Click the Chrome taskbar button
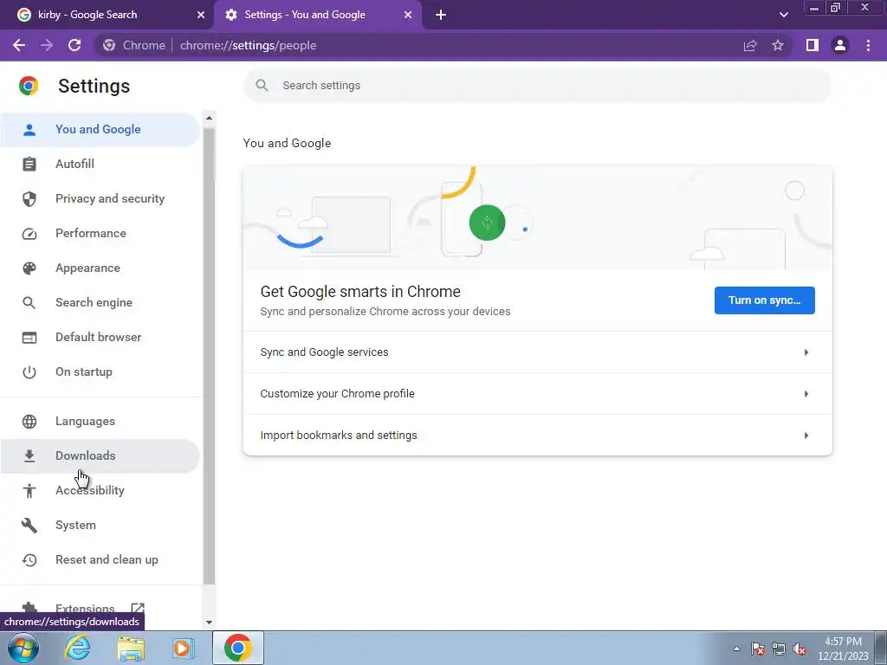 [x=238, y=648]
